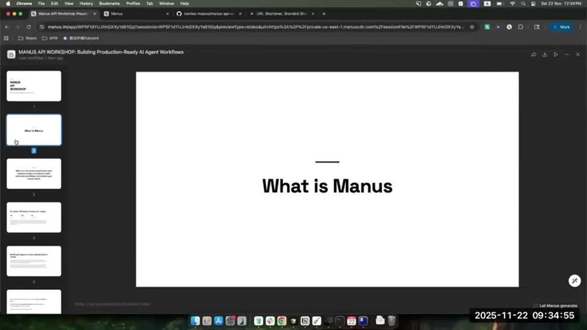The width and height of the screenshot is (587, 330).
Task: Click the Wi-Fi icon in menu bar
Action: (x=513, y=3)
